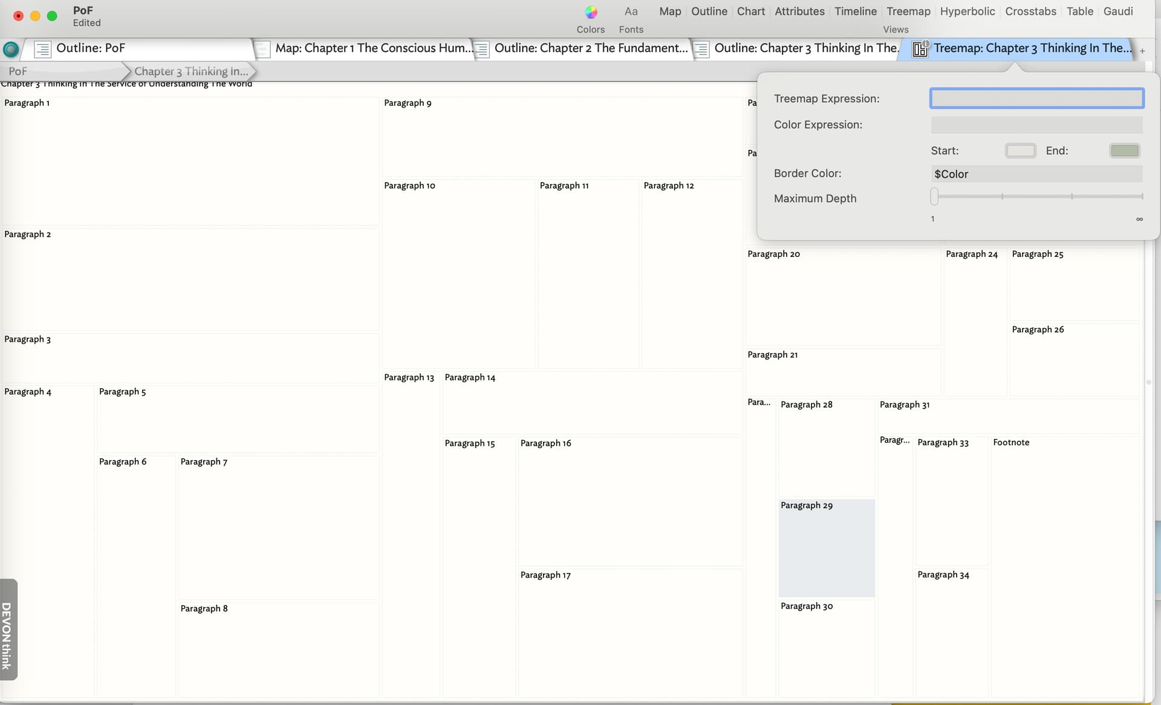
Task: Select Paragraph 10 tile
Action: 458,274
